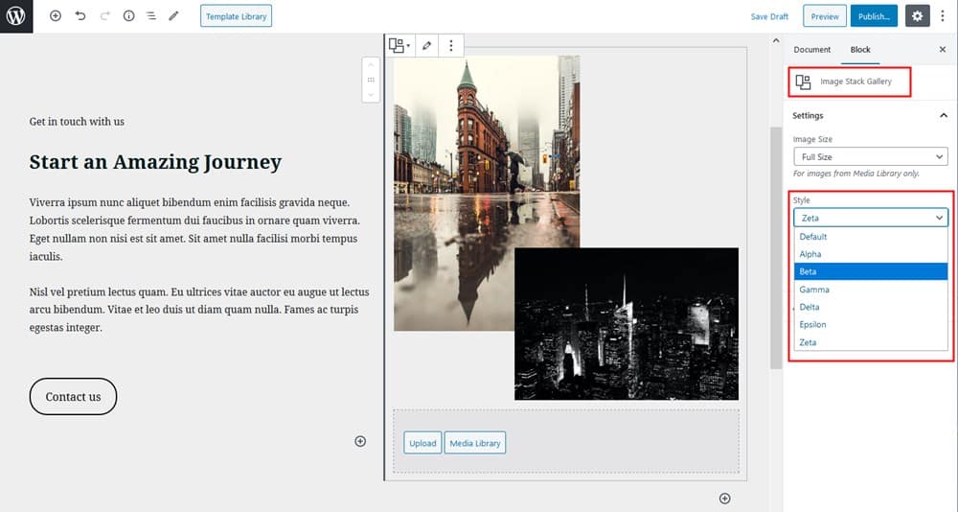Click the editor vertical scrollbar thumb
The height and width of the screenshot is (512, 958).
tap(776, 247)
